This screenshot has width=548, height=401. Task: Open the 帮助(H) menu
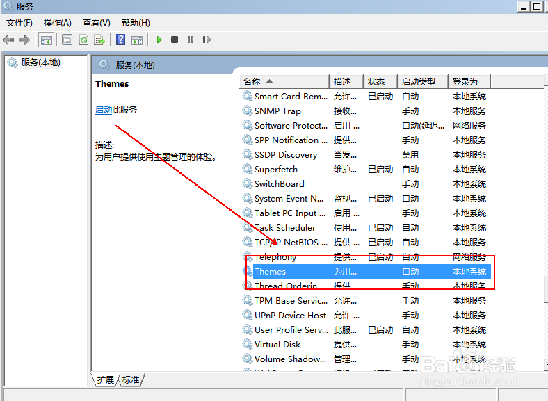136,23
